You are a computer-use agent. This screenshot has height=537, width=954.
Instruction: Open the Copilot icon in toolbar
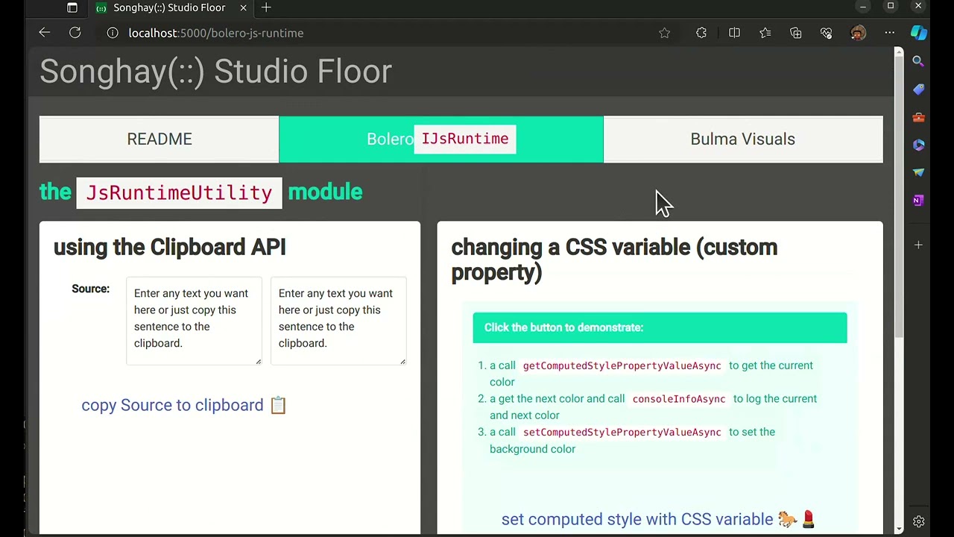click(918, 33)
